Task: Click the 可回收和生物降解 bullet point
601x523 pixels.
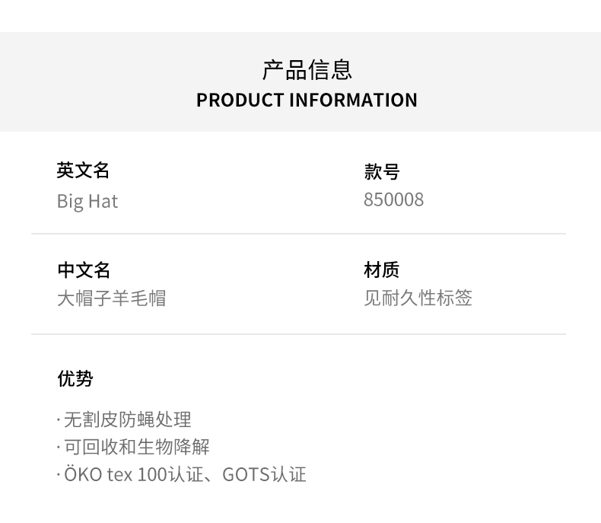Action: (136, 447)
